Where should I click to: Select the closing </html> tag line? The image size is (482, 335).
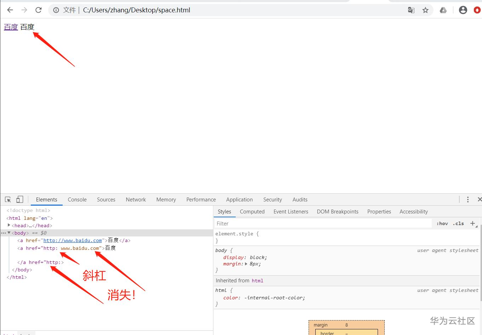[17, 277]
